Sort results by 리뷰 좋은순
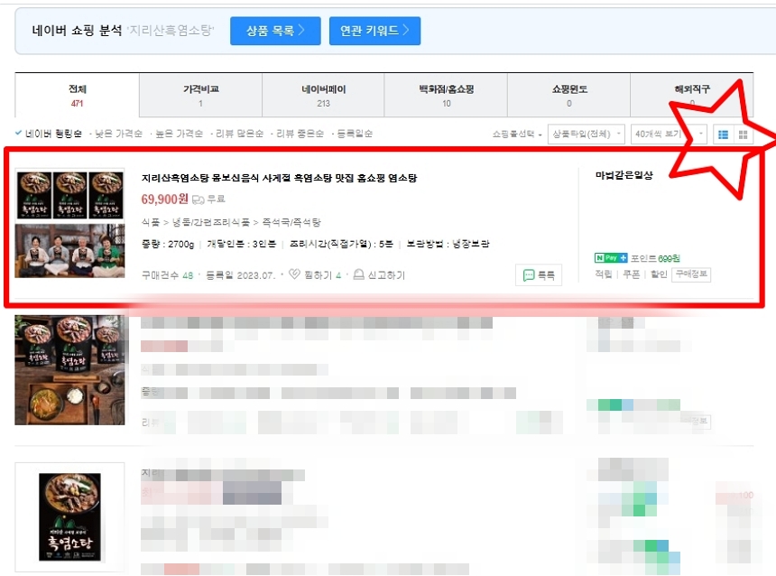776x576 pixels. [300, 134]
